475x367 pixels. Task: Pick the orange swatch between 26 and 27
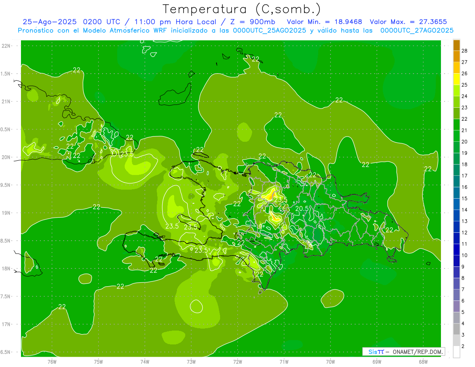pos(456,68)
